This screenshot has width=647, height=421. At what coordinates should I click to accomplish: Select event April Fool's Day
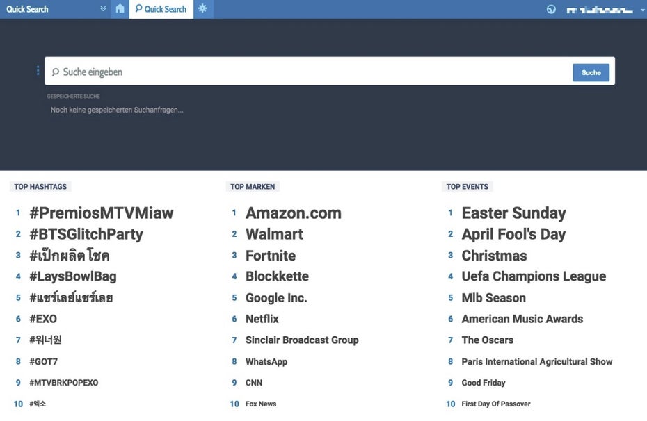point(513,234)
